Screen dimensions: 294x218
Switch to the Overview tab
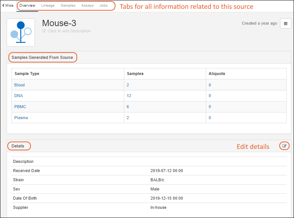point(27,6)
